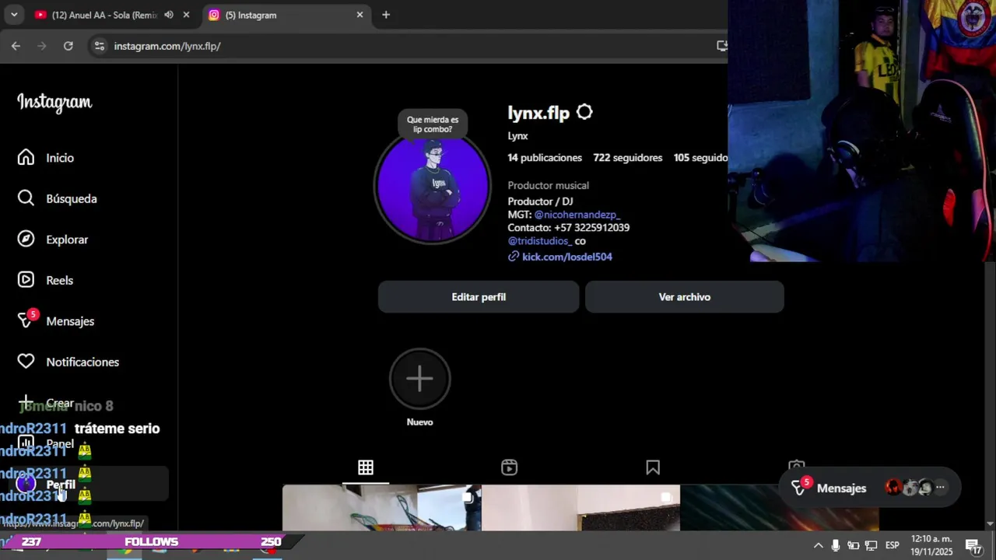Show hidden tray icons chevron
Screen dimensions: 996x560
[x=818, y=545]
